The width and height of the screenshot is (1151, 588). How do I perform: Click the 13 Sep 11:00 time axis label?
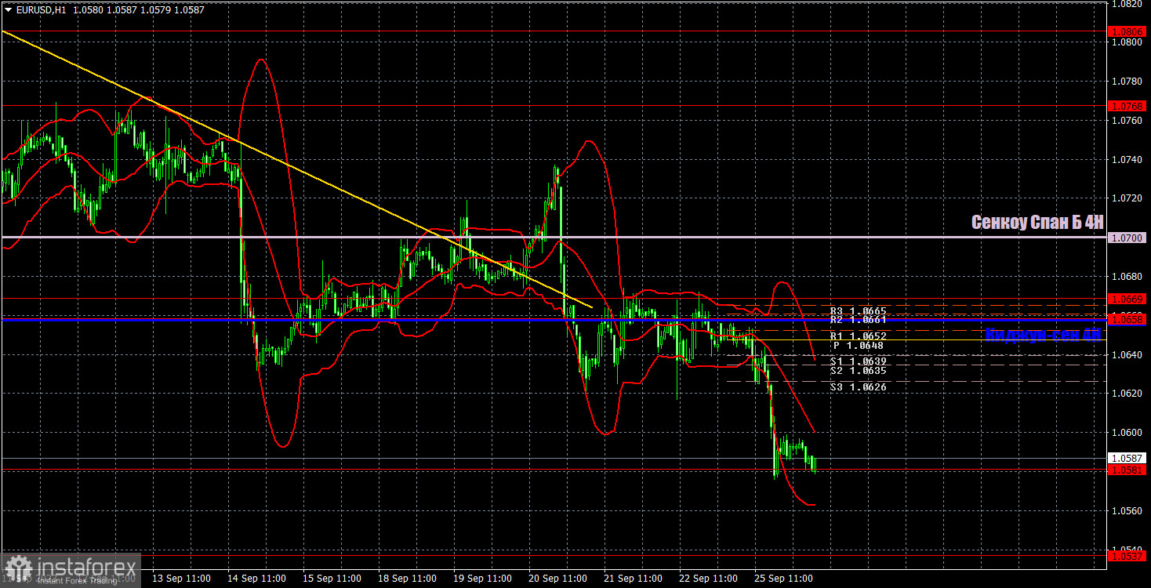180,579
